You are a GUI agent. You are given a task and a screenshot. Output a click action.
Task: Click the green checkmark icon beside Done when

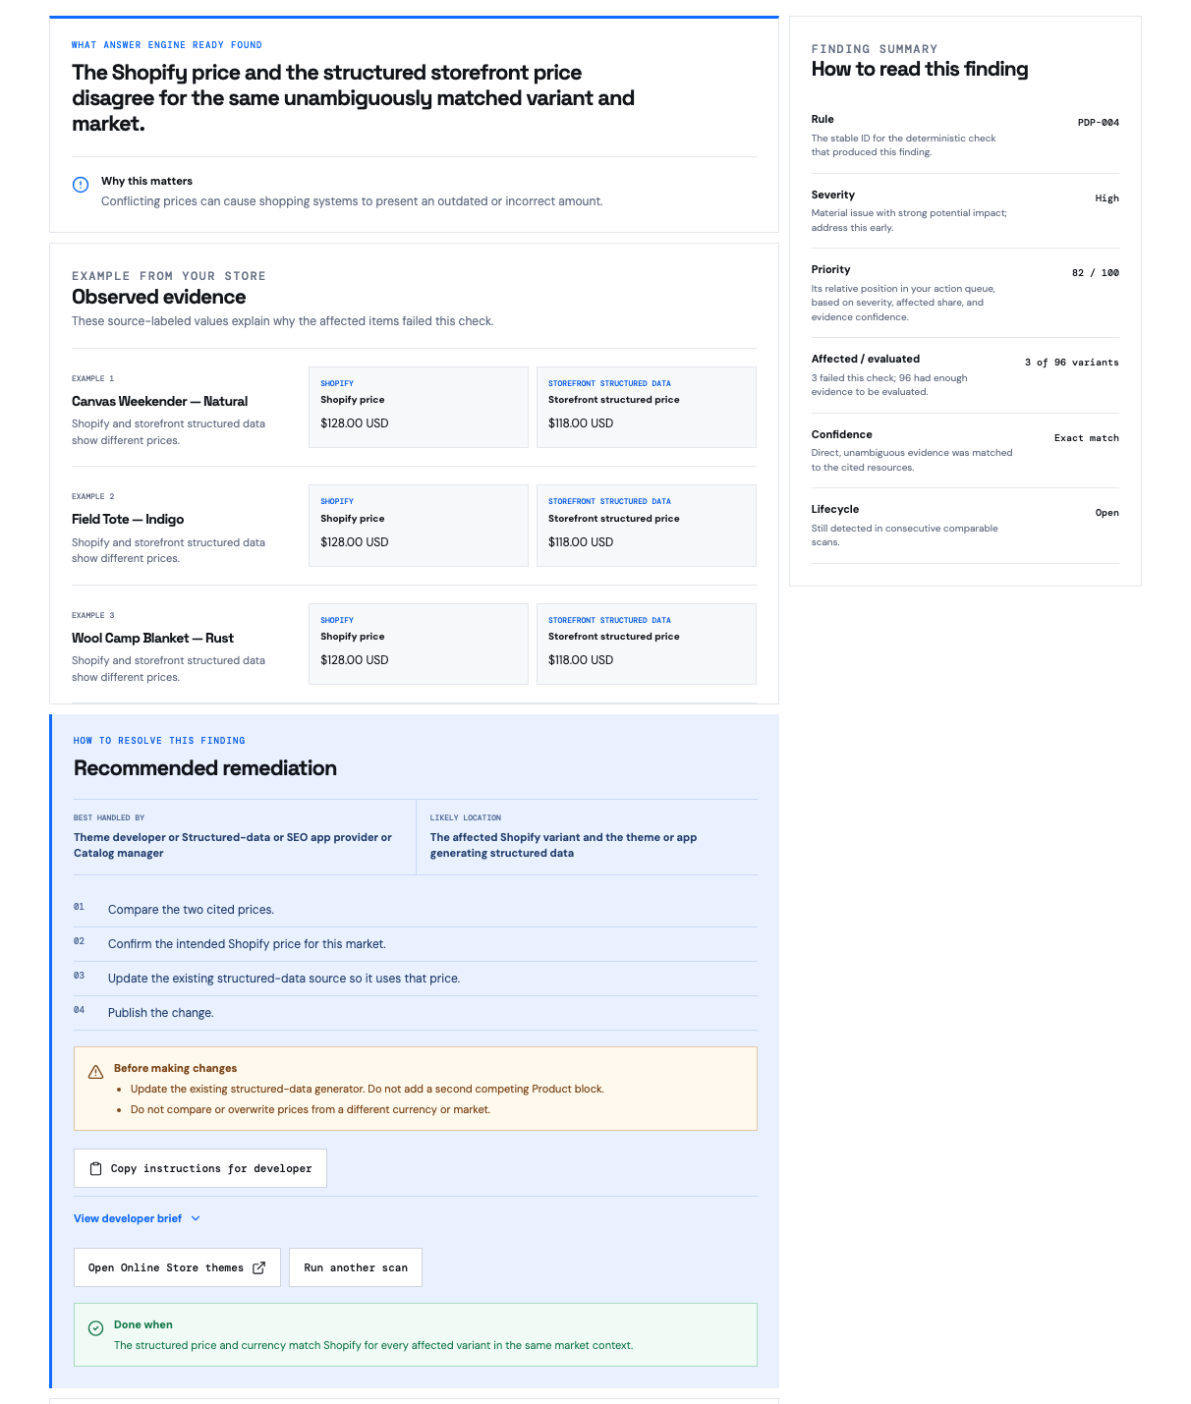[95, 1328]
